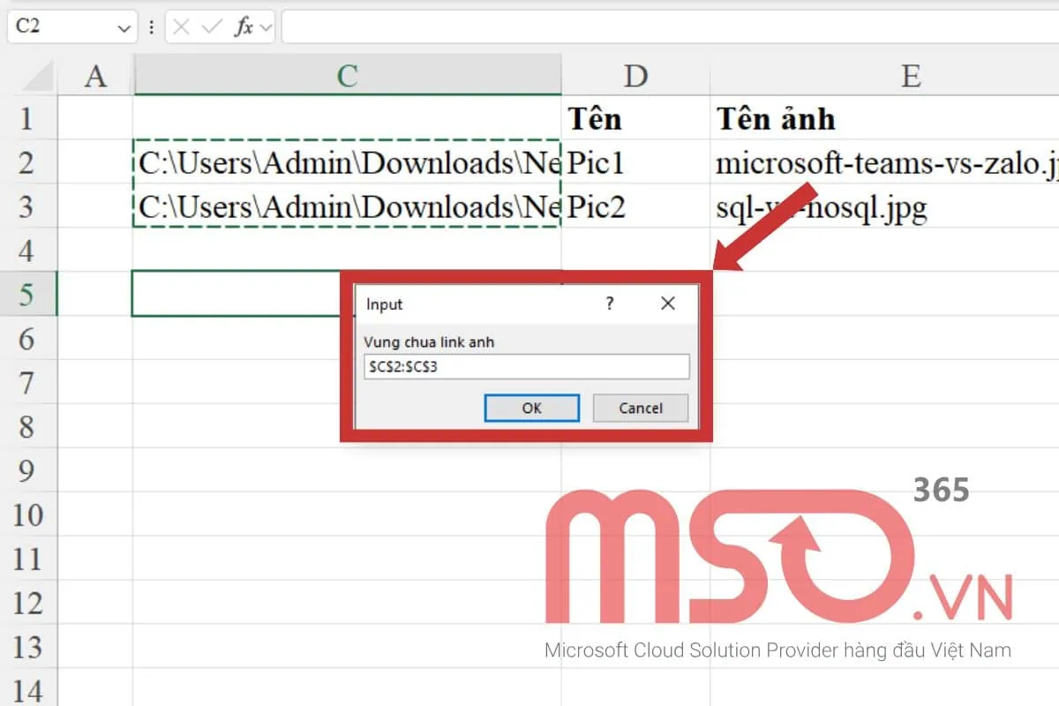Screen dimensions: 1059x706
Task: Click the Insert Function fx icon
Action: [244, 26]
